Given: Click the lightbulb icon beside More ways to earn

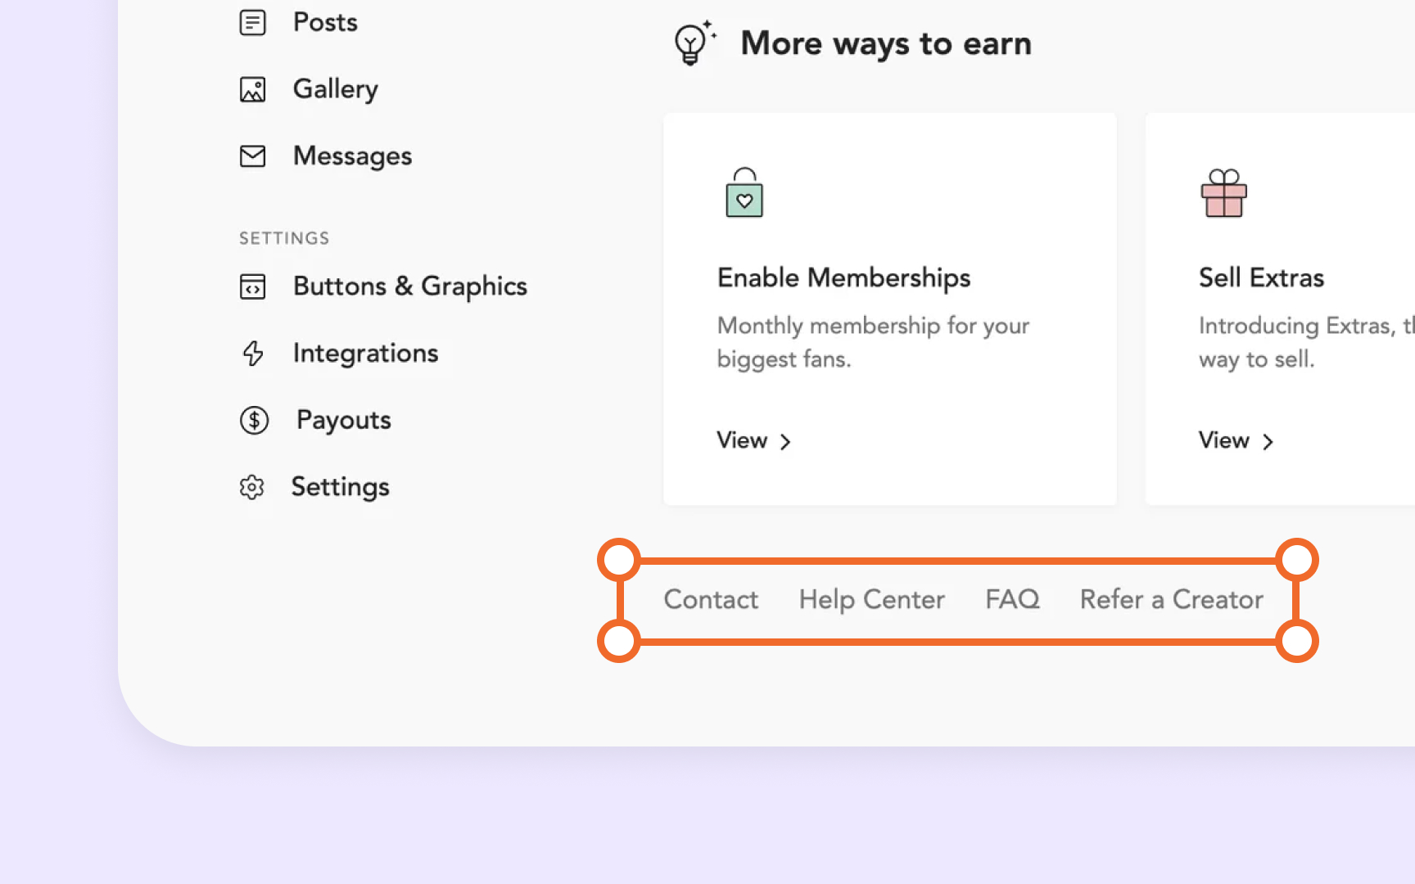Looking at the screenshot, I should [692, 43].
